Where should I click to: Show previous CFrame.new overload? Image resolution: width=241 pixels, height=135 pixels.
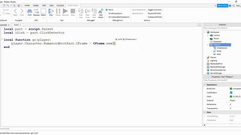coord(116,39)
